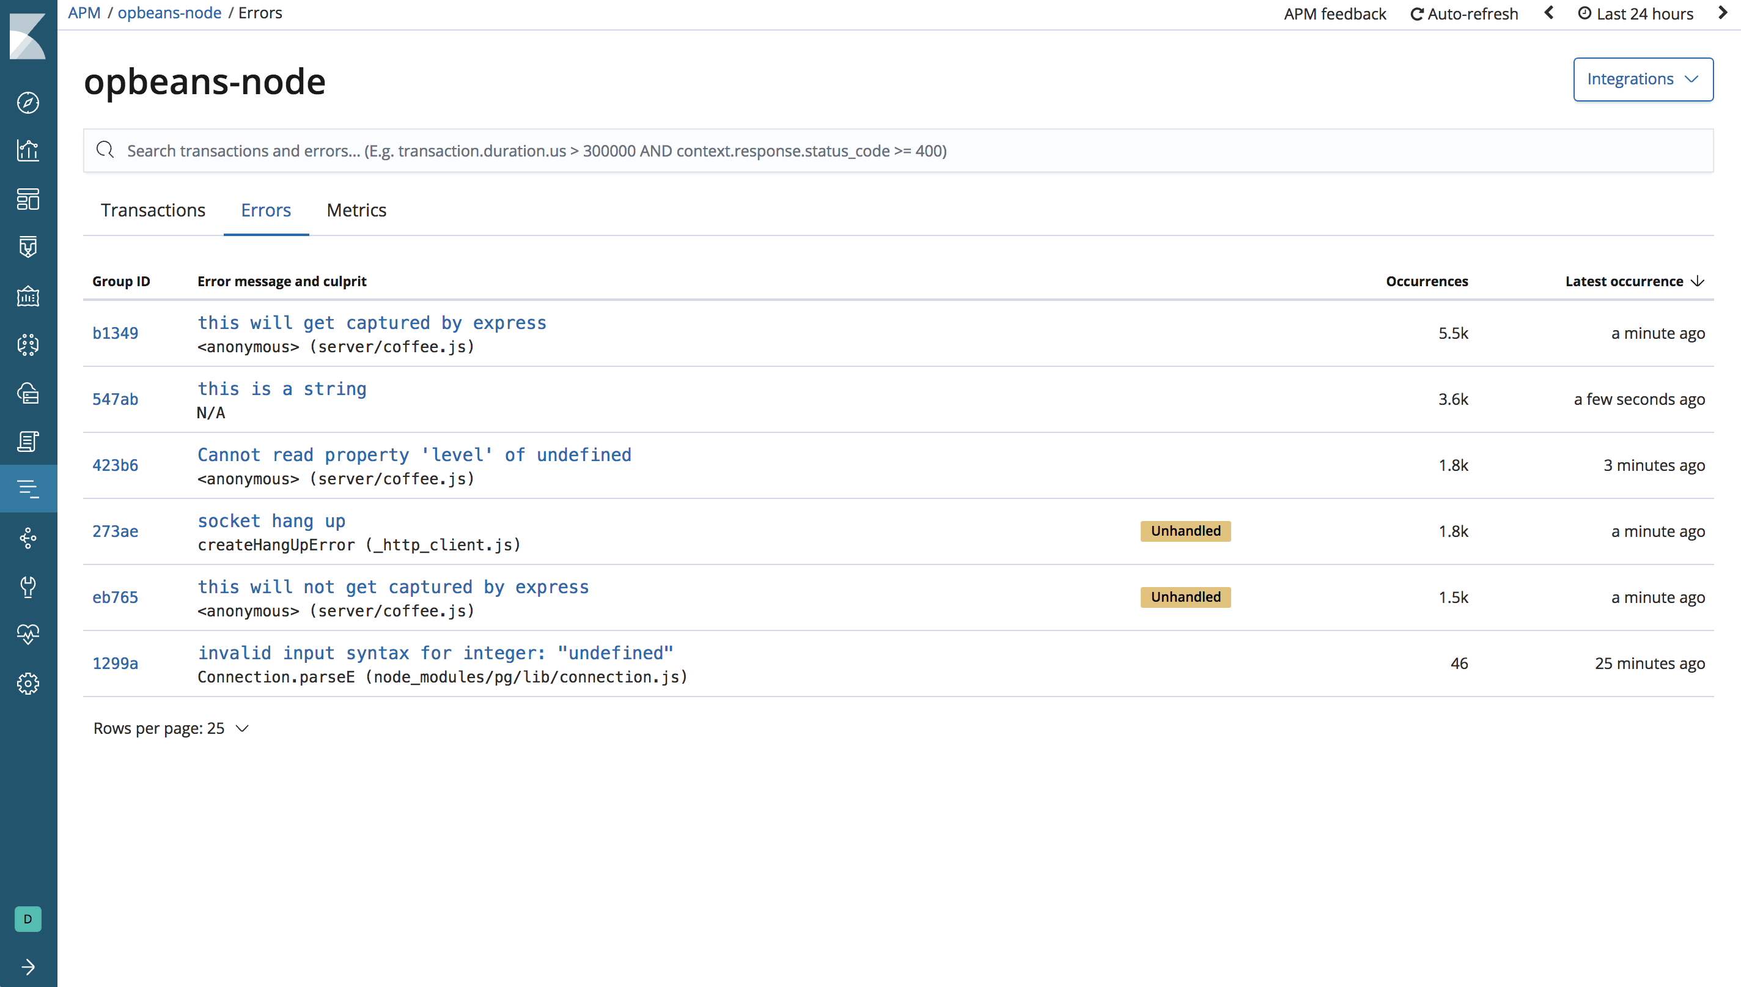1741x987 pixels.
Task: Switch to the Metrics tab
Action: tap(356, 210)
